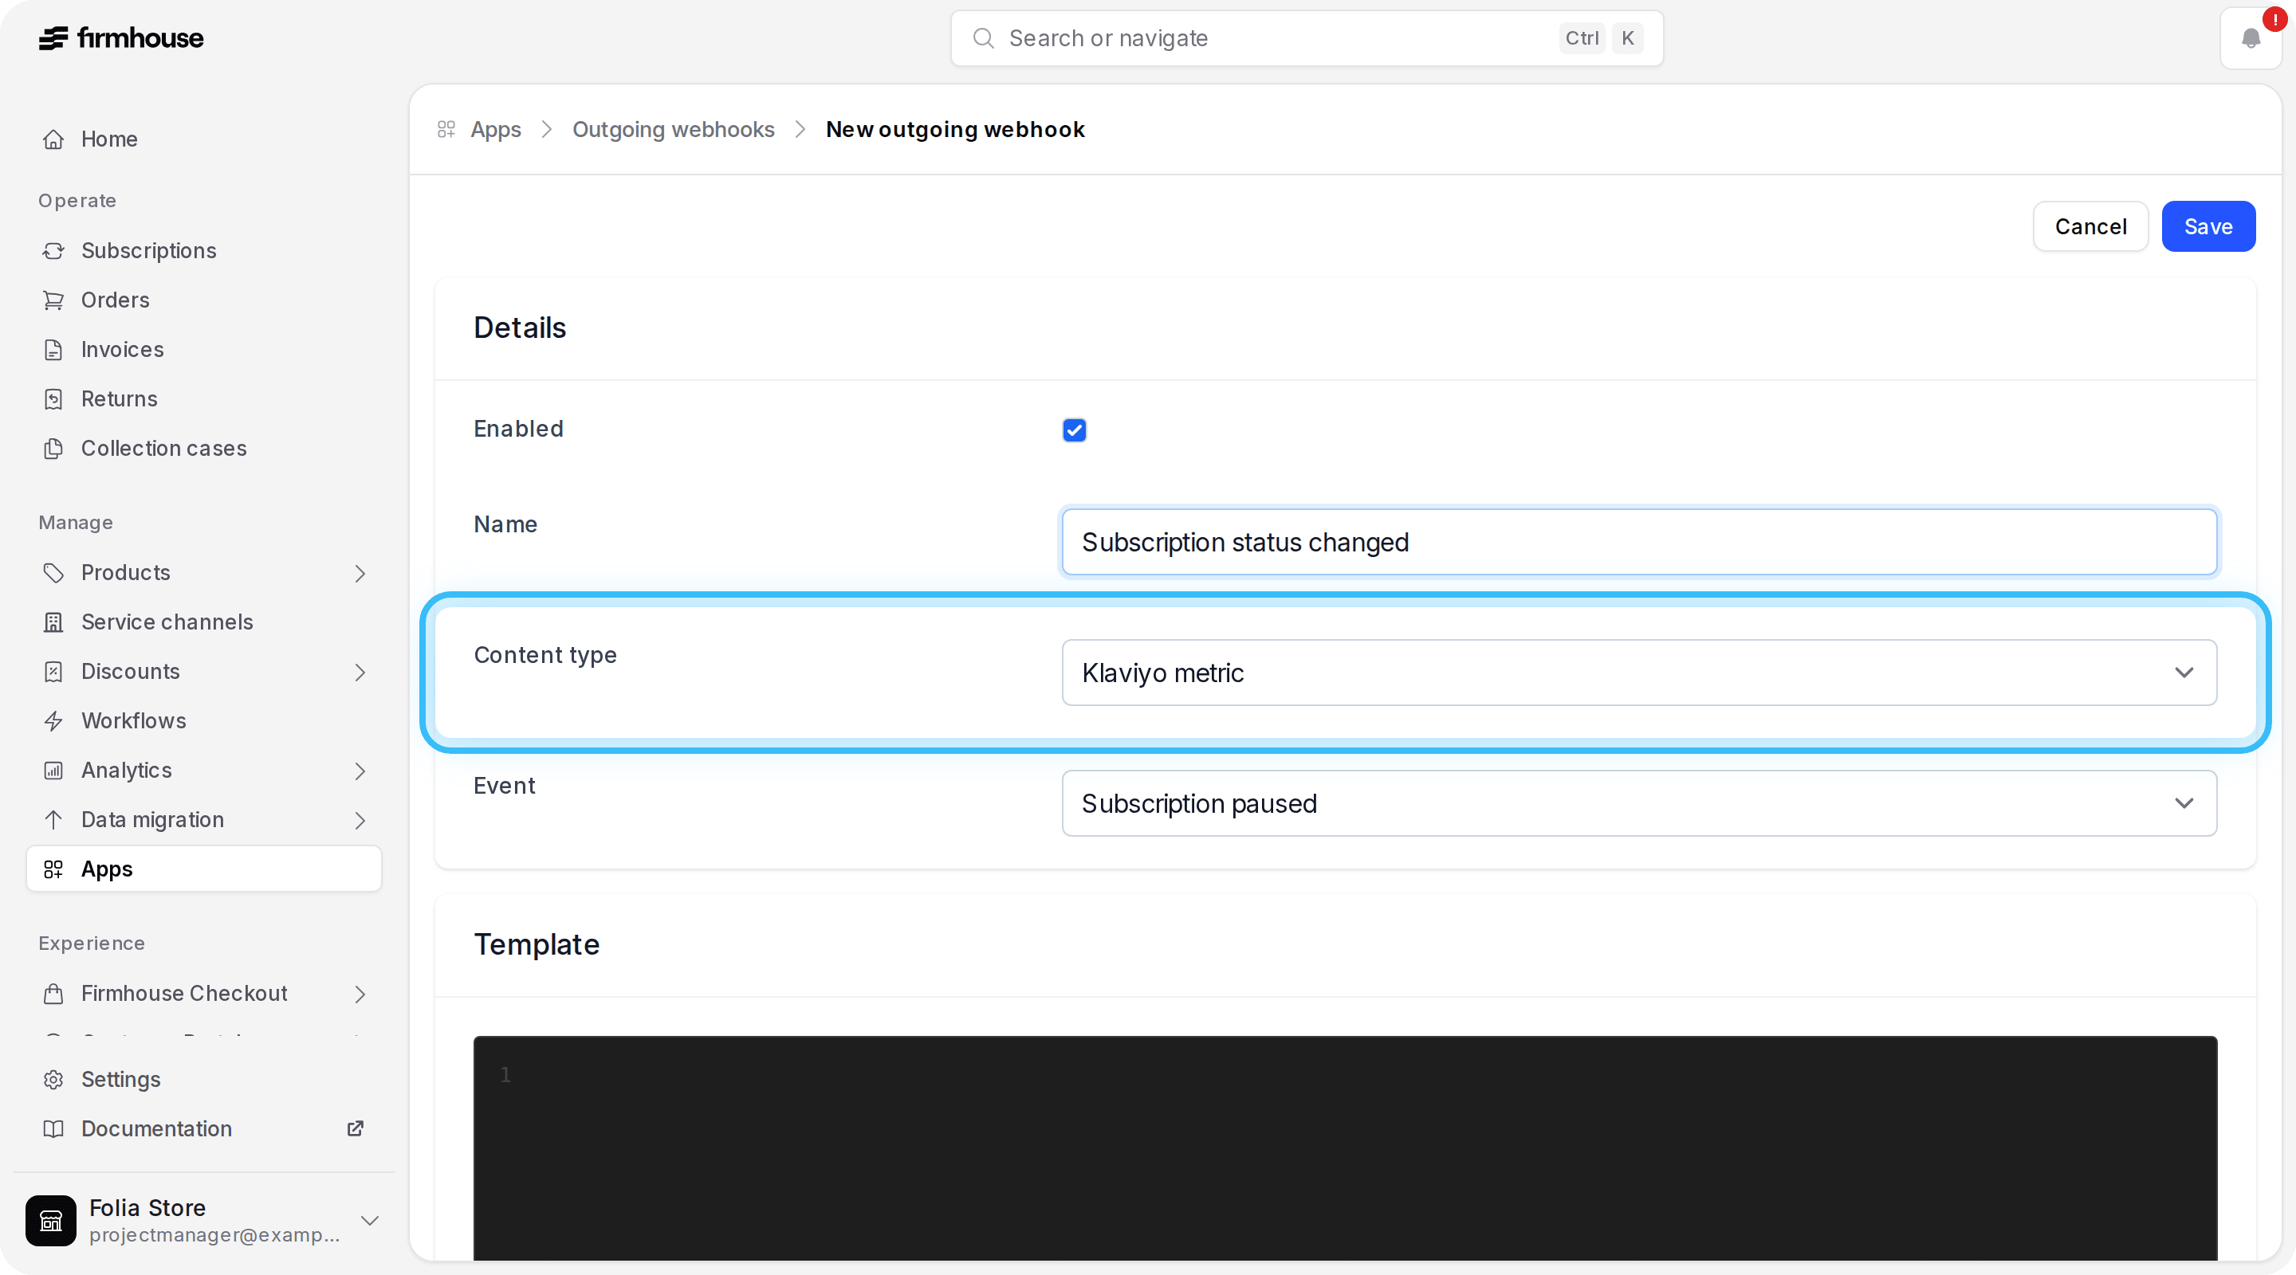Expand the Discounts submenu chevron
This screenshot has height=1275, width=2296.
[360, 672]
